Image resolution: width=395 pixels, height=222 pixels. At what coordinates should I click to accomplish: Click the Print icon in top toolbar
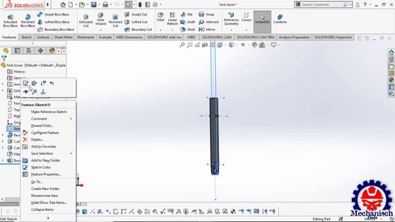106,4
